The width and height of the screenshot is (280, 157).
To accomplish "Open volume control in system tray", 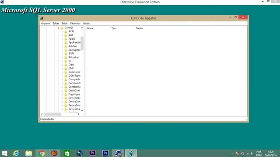I will [252, 154].
